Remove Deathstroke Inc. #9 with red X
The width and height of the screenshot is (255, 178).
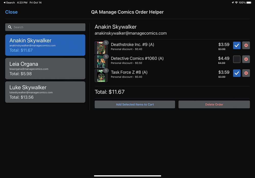(x=246, y=45)
